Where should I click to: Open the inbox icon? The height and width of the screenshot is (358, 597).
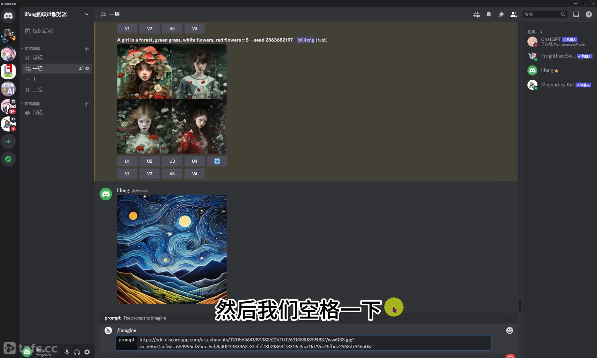pos(576,14)
